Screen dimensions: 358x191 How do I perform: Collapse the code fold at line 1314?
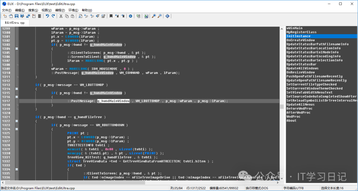pos(17,89)
